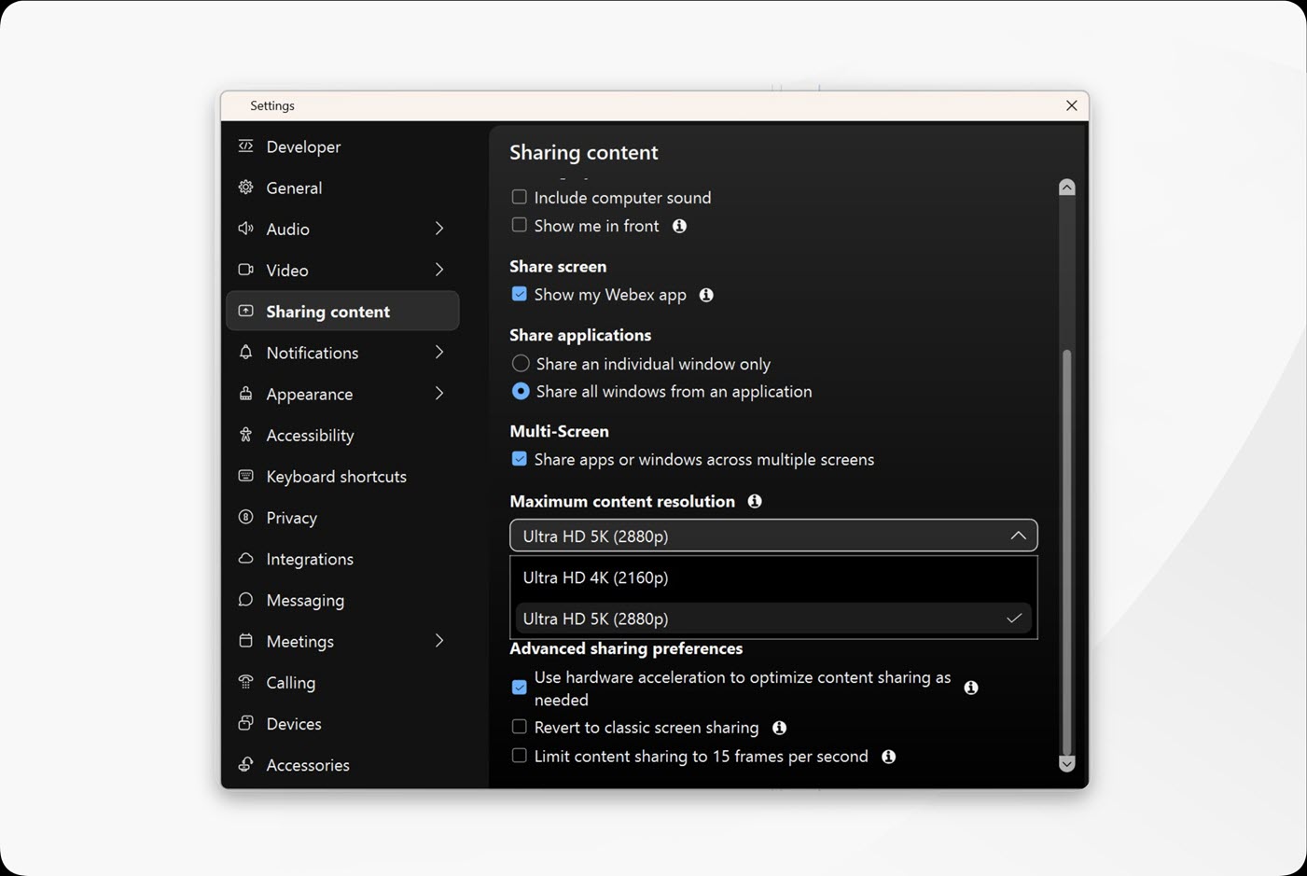Viewport: 1307px width, 876px height.
Task: Click info icon beside Show my Webex app
Action: pos(706,295)
